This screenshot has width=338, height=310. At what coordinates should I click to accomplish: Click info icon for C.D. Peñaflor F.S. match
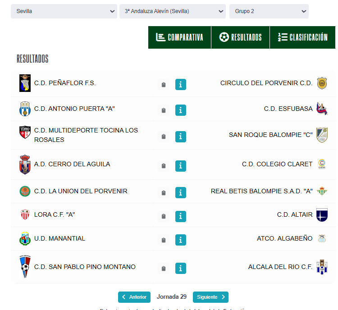coord(180,84)
